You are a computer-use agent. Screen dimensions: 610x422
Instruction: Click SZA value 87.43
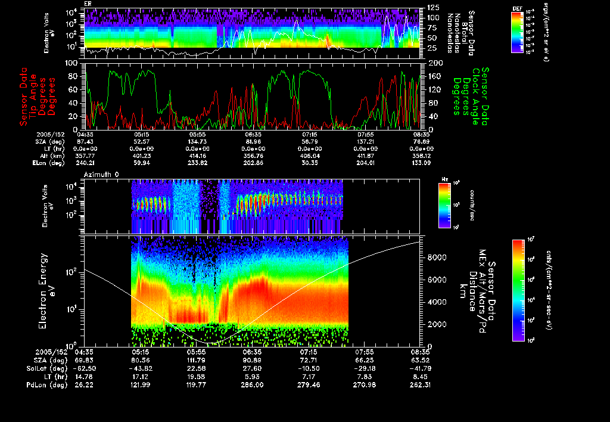coord(85,142)
